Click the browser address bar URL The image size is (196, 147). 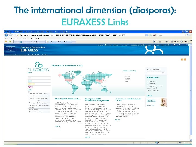(81, 35)
